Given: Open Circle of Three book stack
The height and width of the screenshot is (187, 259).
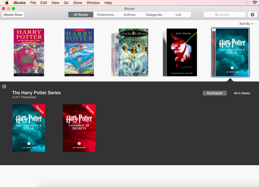Looking at the screenshot, I should pyautogui.click(x=130, y=52).
